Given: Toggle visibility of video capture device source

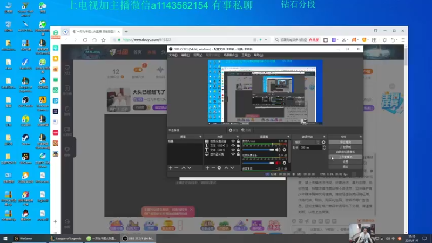Looking at the screenshot, I should pyautogui.click(x=233, y=141).
